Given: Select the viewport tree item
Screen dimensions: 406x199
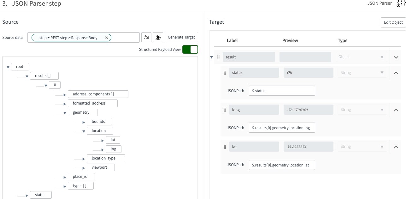Looking at the screenshot, I should click(101, 167).
